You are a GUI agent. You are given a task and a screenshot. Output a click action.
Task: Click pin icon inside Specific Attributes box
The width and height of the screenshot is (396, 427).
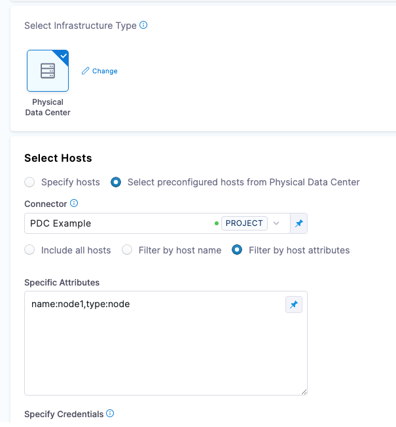294,305
